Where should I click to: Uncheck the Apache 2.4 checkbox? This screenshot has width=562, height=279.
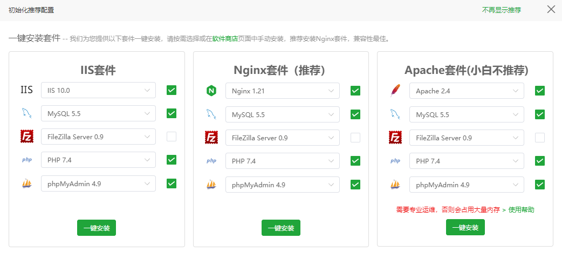coord(540,91)
